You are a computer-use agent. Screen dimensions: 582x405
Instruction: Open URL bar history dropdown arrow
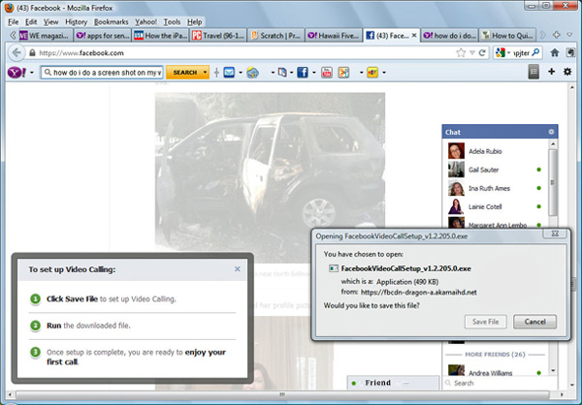[471, 53]
